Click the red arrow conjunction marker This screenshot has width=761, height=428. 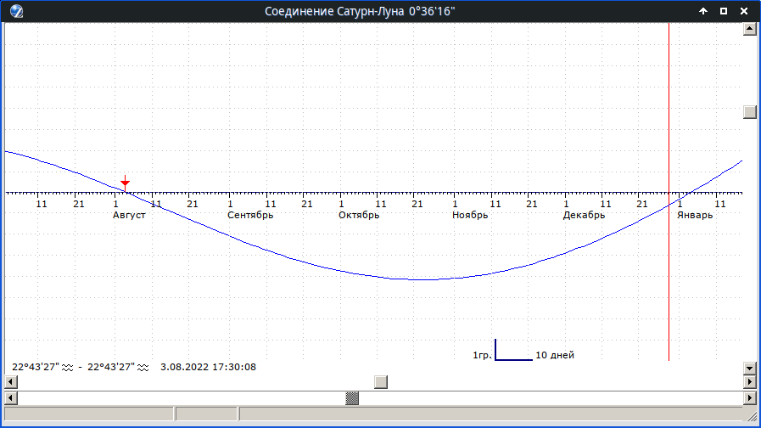125,181
